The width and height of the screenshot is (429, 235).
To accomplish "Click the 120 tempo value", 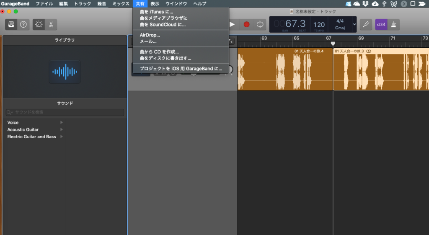I will point(319,25).
